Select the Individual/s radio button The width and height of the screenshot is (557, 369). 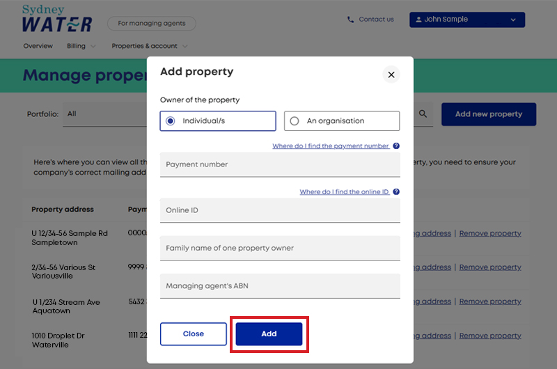[171, 121]
